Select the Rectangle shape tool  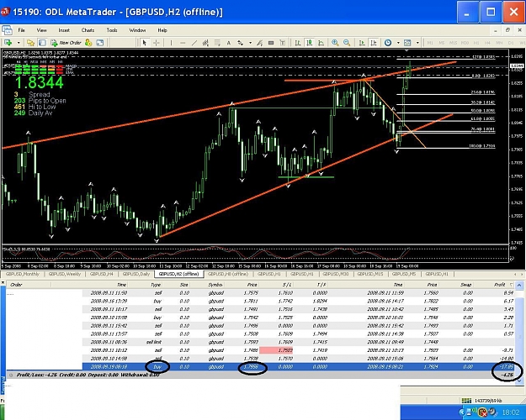click(271, 43)
